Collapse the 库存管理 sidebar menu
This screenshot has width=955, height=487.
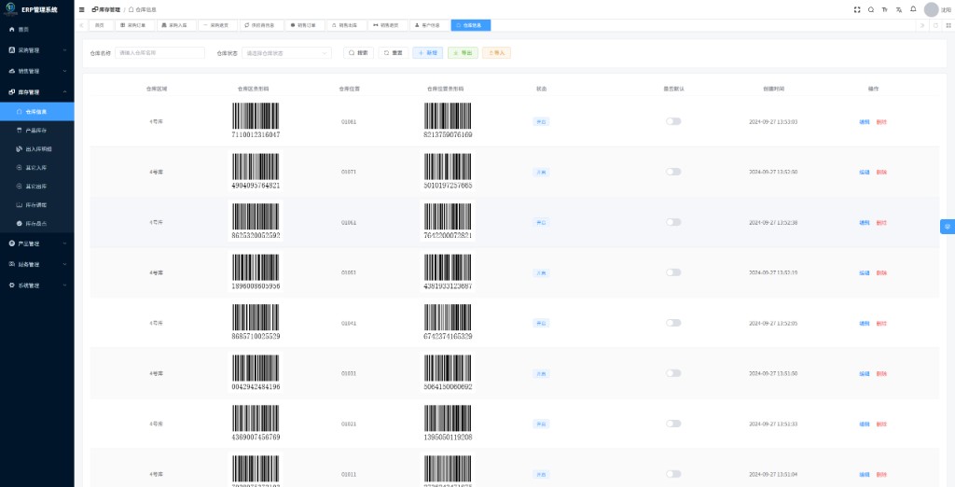pyautogui.click(x=37, y=92)
